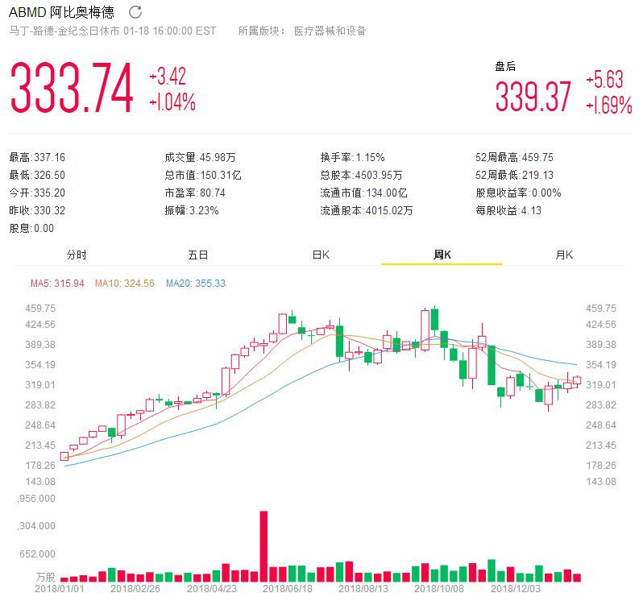The width and height of the screenshot is (643, 601).
Task: Select the 日K chart tab
Action: pyautogui.click(x=321, y=255)
